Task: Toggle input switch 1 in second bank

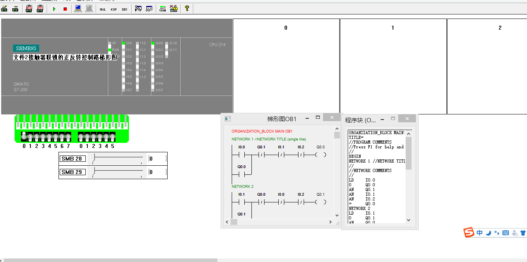Action: click(x=87, y=137)
